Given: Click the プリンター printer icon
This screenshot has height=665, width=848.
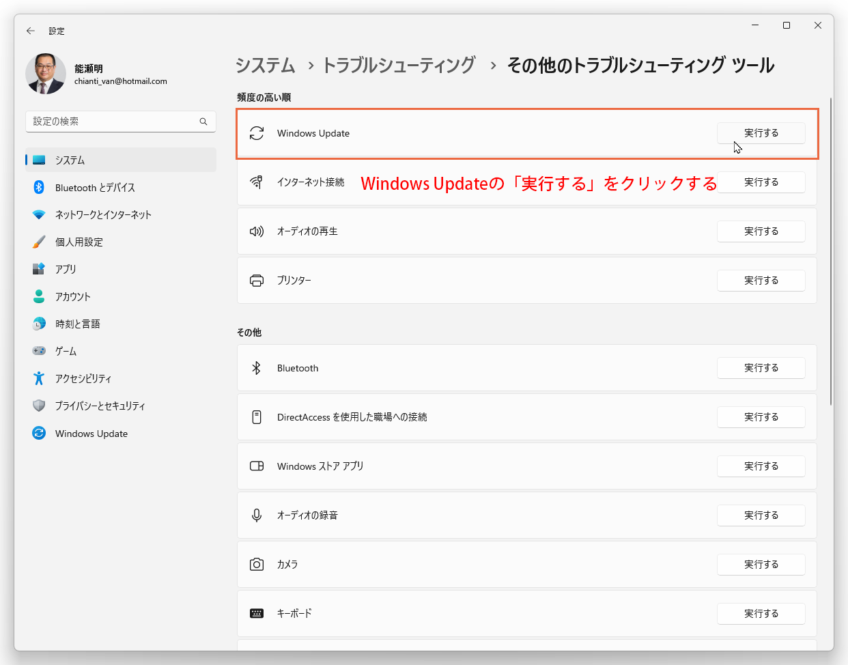Looking at the screenshot, I should pos(257,281).
